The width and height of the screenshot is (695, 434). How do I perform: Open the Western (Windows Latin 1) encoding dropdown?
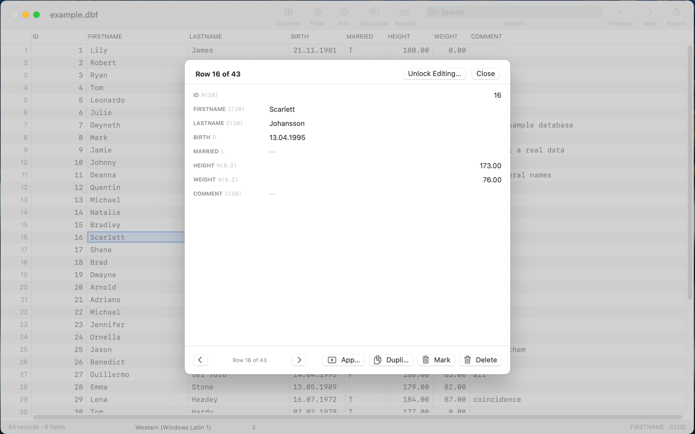[x=195, y=427]
